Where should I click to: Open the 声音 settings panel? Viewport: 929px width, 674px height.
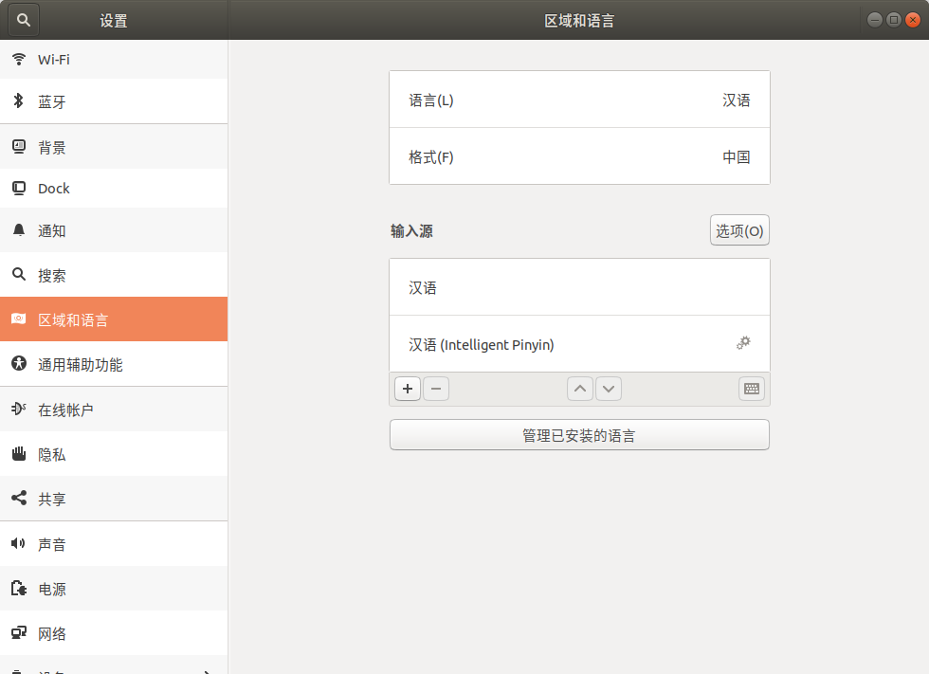(114, 544)
